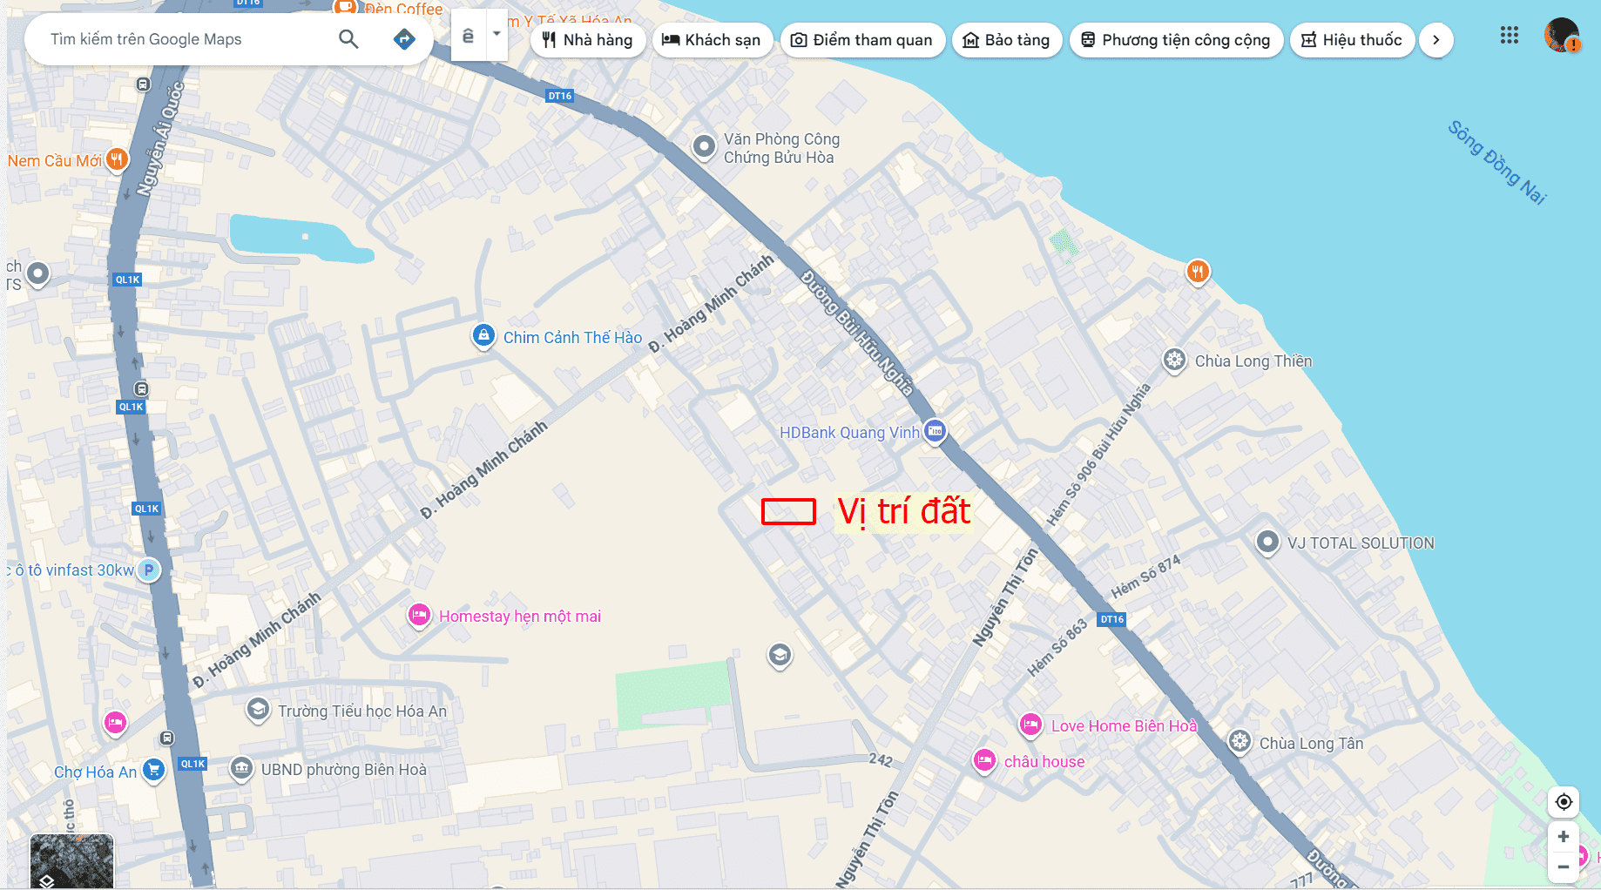The width and height of the screenshot is (1601, 890).
Task: Expand the dropdown arrow beside search box
Action: click(x=497, y=34)
